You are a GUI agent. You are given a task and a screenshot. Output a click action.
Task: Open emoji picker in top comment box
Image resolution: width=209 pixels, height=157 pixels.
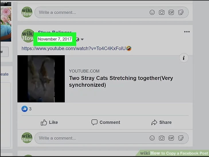(152, 12)
